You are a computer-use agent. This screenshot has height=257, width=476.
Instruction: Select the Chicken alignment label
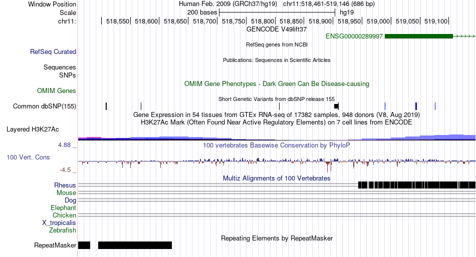64,215
